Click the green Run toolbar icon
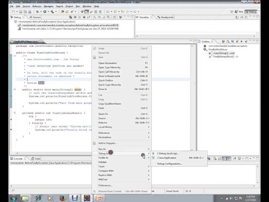This screenshot has height=202, width=269. pos(45,12)
